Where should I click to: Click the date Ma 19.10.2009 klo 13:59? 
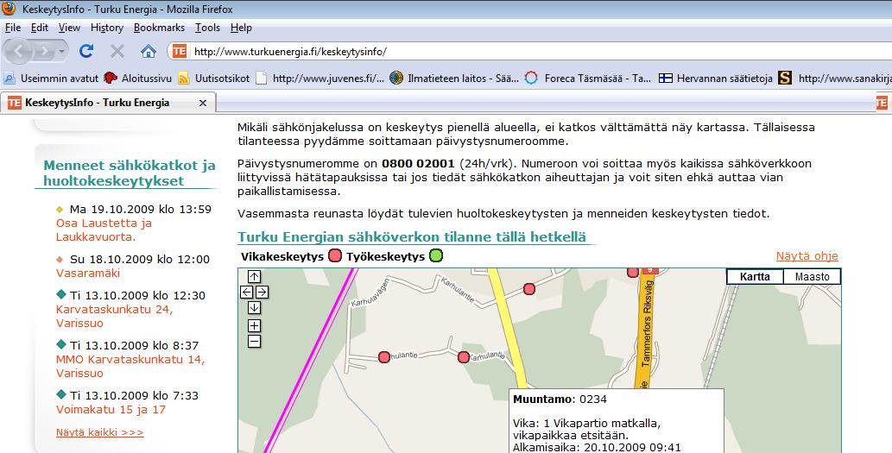click(141, 209)
